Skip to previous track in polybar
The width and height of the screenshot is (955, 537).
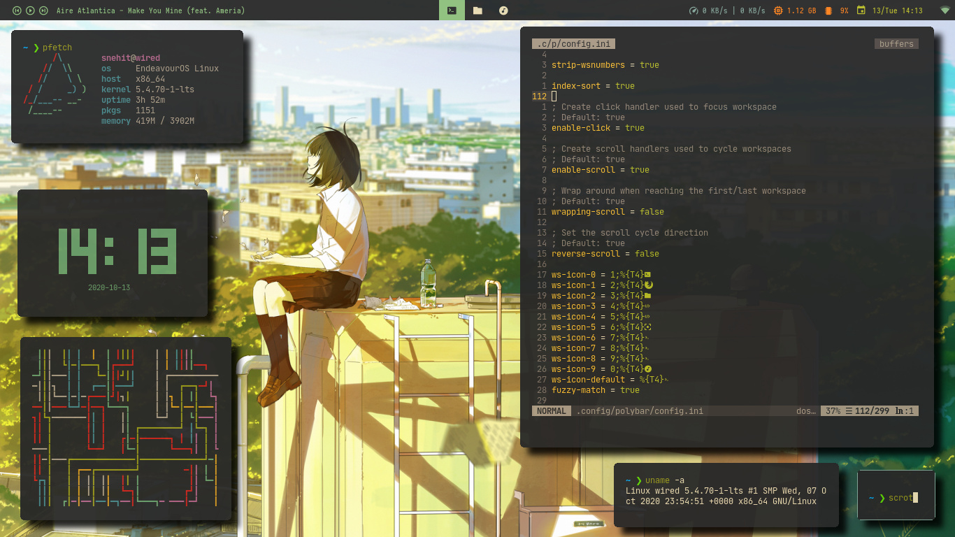click(17, 10)
